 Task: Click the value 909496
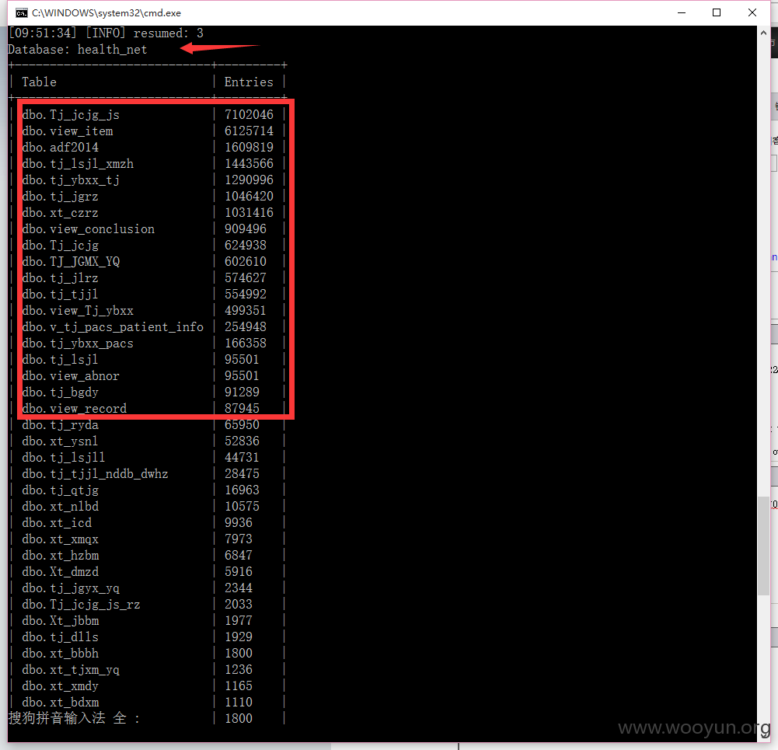tap(245, 229)
